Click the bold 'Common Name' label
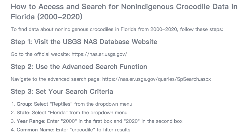 pos(35,130)
